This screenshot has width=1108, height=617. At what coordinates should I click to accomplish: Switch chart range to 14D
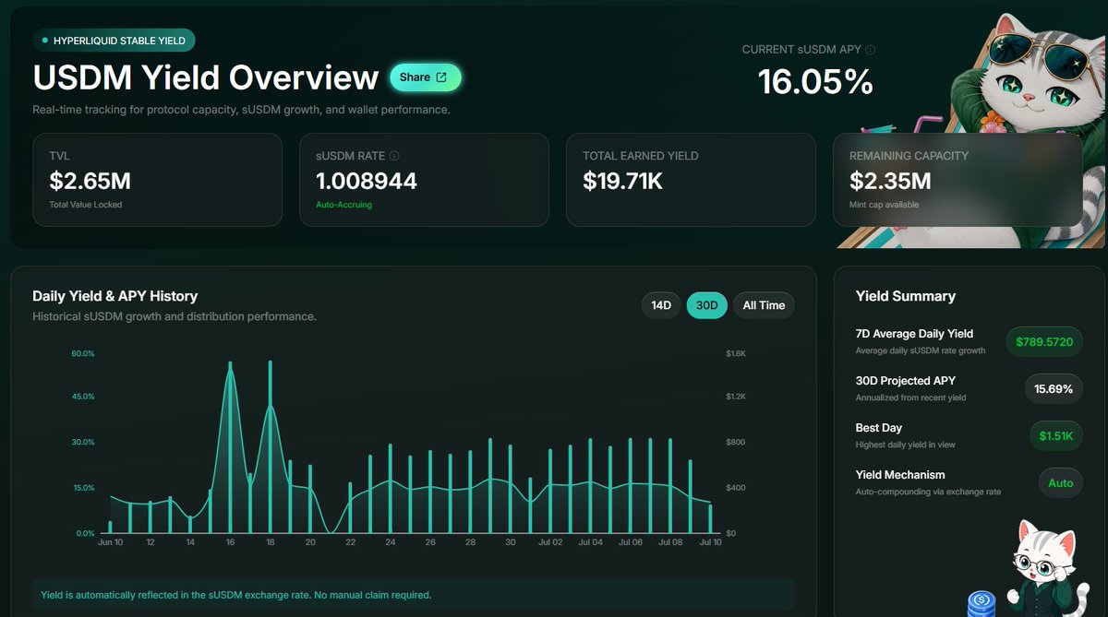point(661,305)
